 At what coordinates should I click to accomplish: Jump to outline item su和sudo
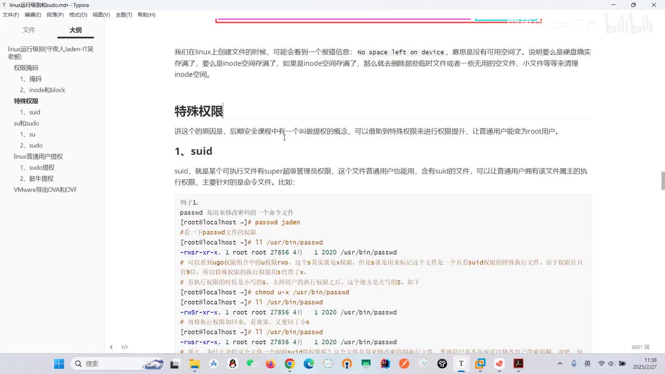click(26, 123)
